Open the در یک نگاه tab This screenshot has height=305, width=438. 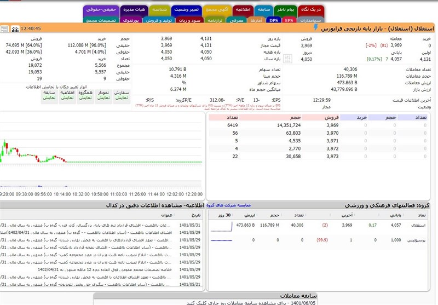(x=310, y=10)
